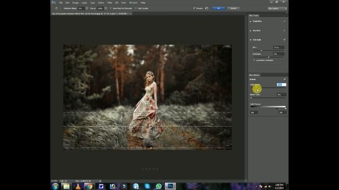
Task: Click the document status arrow at bottom
Action: click(x=100, y=181)
